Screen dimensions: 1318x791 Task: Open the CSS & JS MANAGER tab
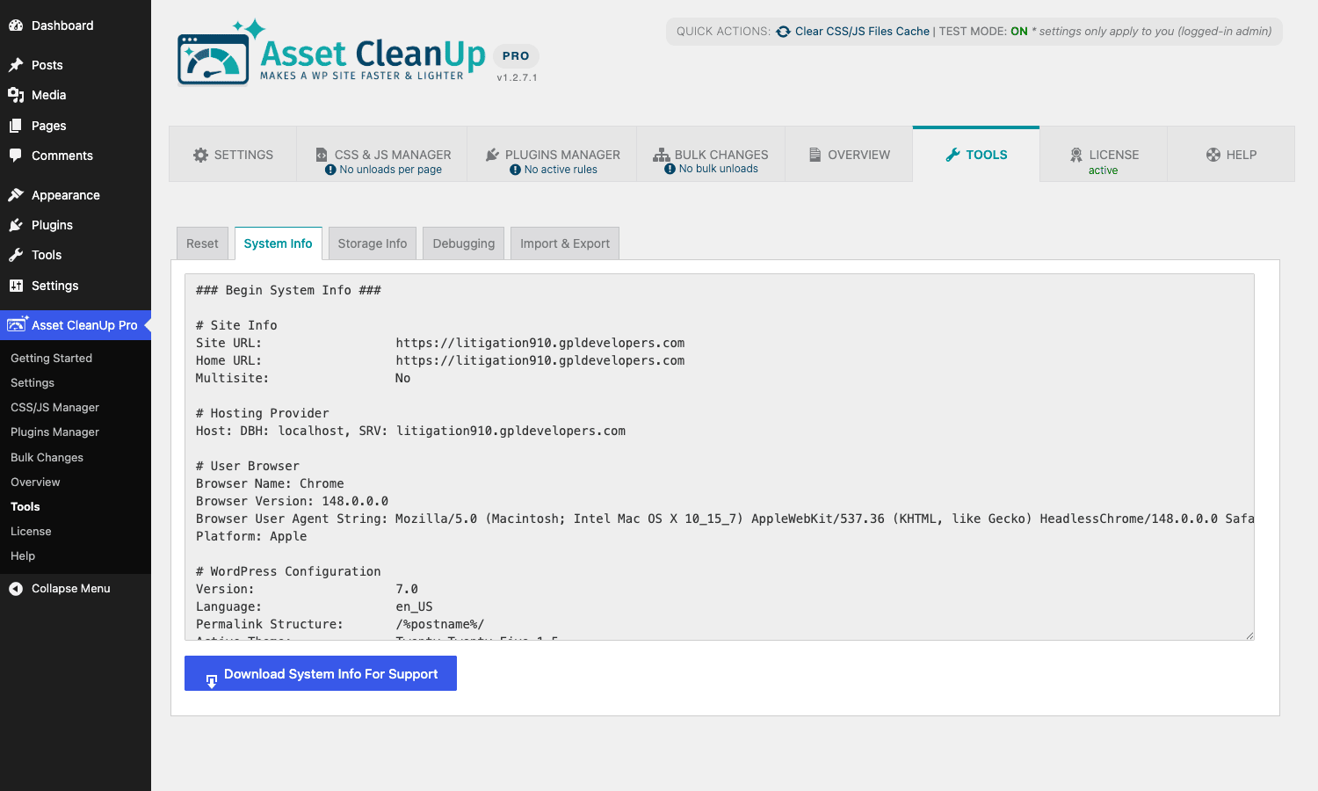pos(382,155)
